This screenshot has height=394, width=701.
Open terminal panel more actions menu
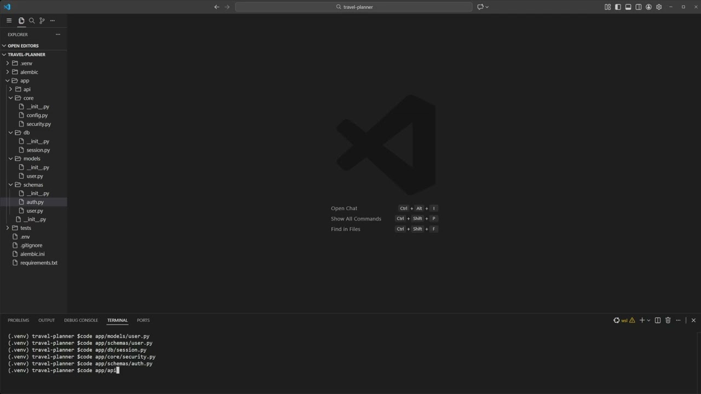[x=678, y=320]
